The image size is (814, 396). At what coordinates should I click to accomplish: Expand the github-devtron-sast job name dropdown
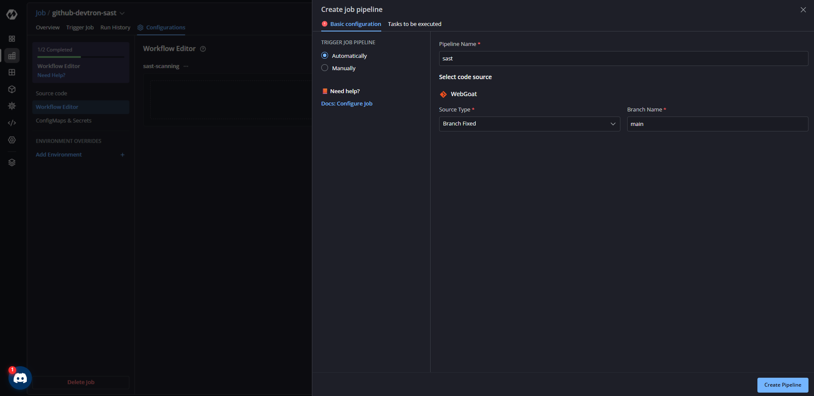pos(122,13)
